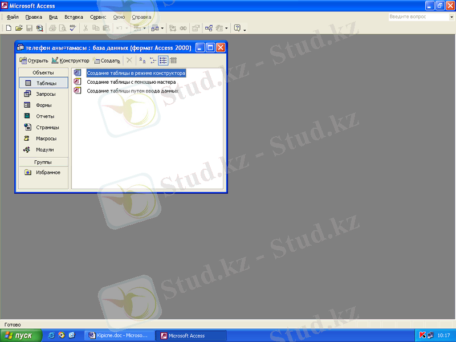The image size is (456, 342).
Task: Click the Print Preview icon
Action: pyautogui.click(x=63, y=28)
